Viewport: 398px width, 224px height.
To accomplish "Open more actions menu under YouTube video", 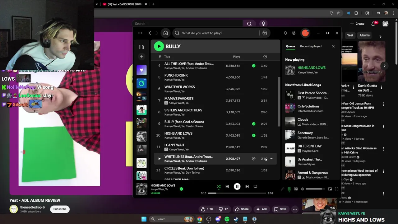I will point(295,209).
